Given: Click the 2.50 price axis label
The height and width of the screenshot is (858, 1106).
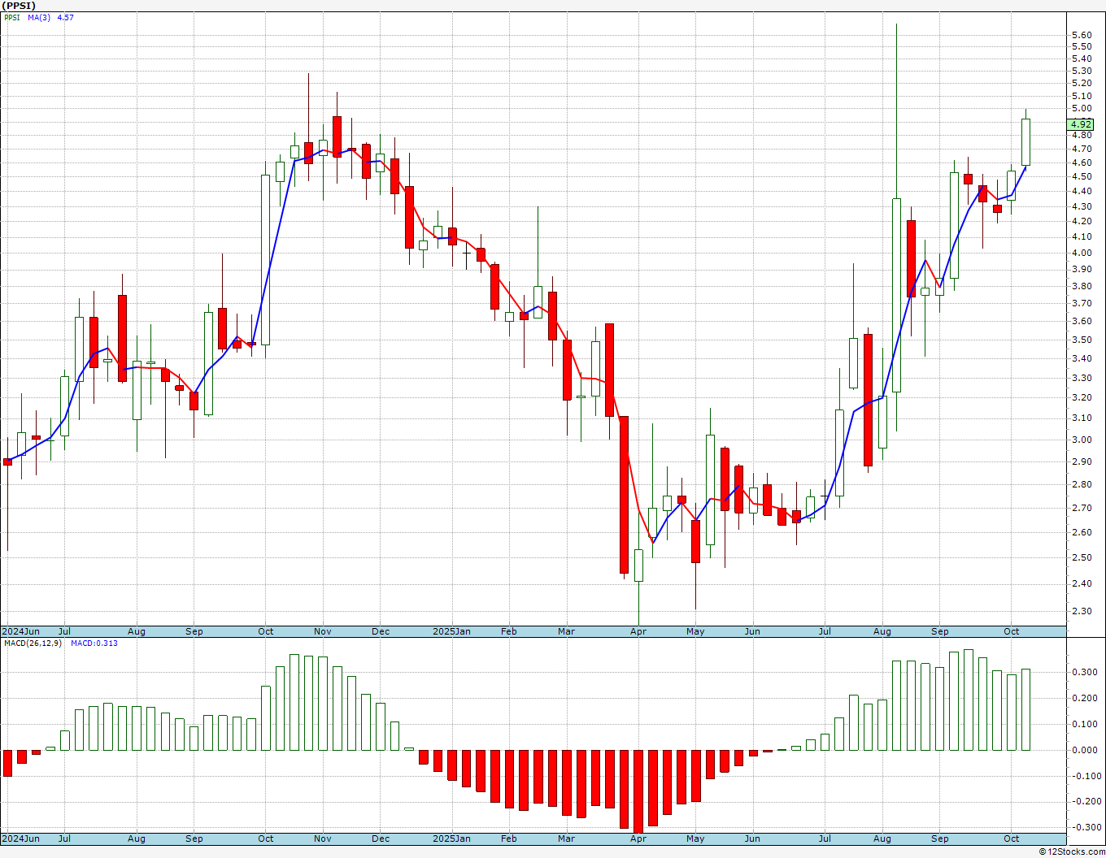Looking at the screenshot, I should click(x=1082, y=557).
